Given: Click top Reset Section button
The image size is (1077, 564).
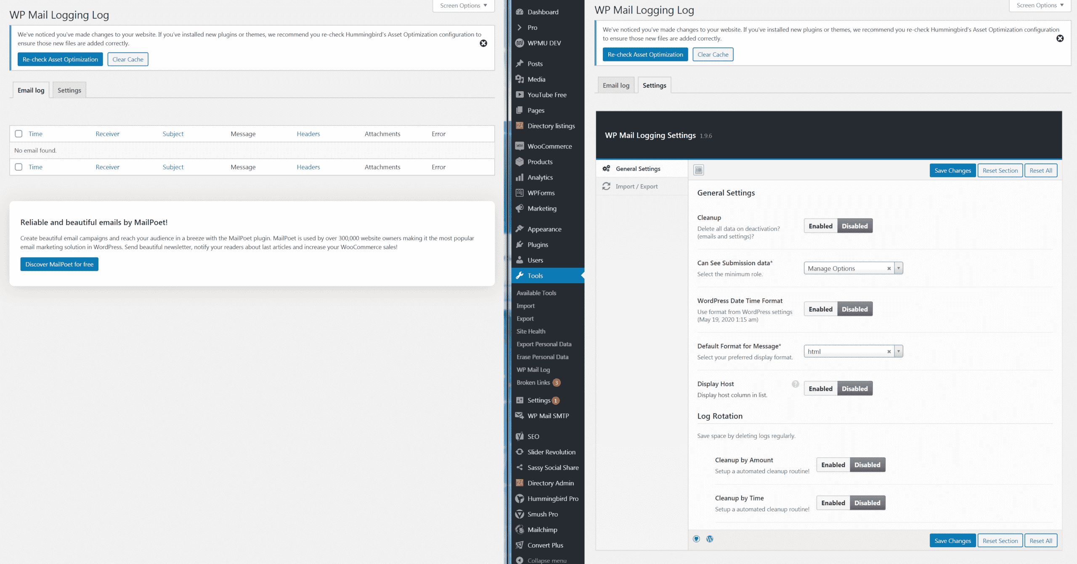Looking at the screenshot, I should click(1000, 170).
